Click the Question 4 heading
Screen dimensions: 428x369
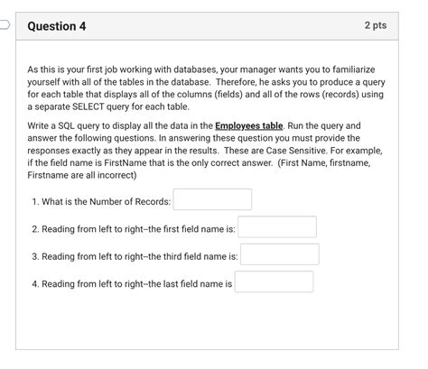click(57, 26)
